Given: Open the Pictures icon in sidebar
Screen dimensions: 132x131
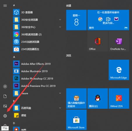Looking at the screenshot, I should 5,106.
